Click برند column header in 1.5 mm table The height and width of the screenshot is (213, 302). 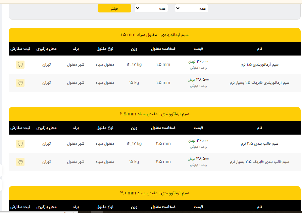click(75, 49)
